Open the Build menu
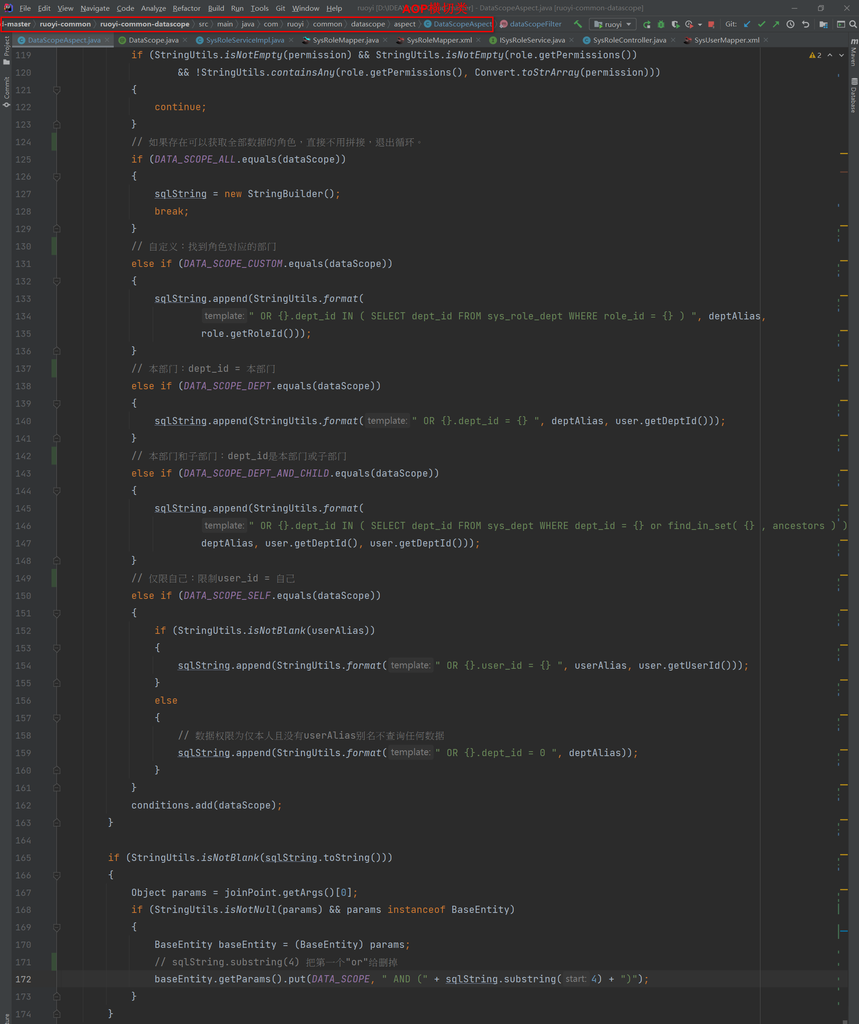The height and width of the screenshot is (1024, 859). click(x=216, y=8)
